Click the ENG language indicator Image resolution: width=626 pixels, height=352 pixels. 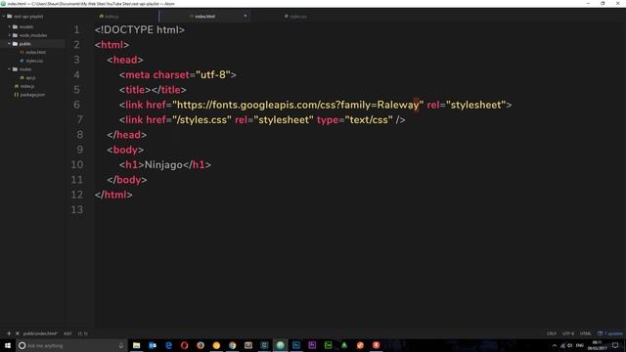(580, 345)
